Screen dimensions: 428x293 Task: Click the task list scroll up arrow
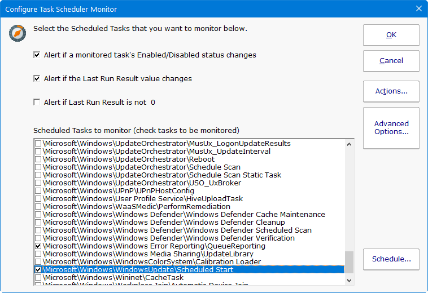pos(350,144)
